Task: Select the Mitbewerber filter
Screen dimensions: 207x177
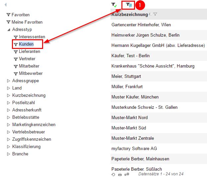Action: pos(31,73)
